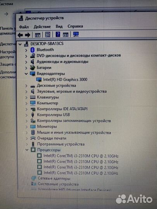Click the Forward arrow in Device Manager toolbar
157x209 pixels.
[x=28, y=35]
